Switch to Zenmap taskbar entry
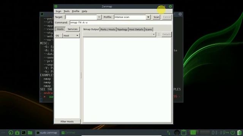 click(x=68, y=133)
